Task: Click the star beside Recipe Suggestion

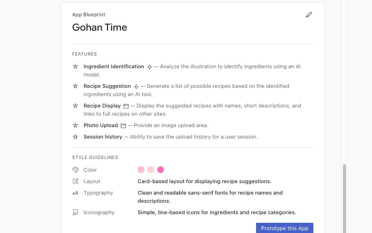Action: tap(75, 86)
